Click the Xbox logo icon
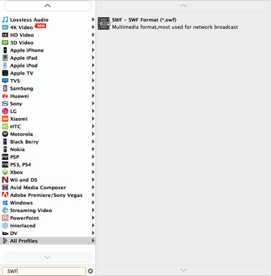This screenshot has width=271, height=276. tap(5, 172)
